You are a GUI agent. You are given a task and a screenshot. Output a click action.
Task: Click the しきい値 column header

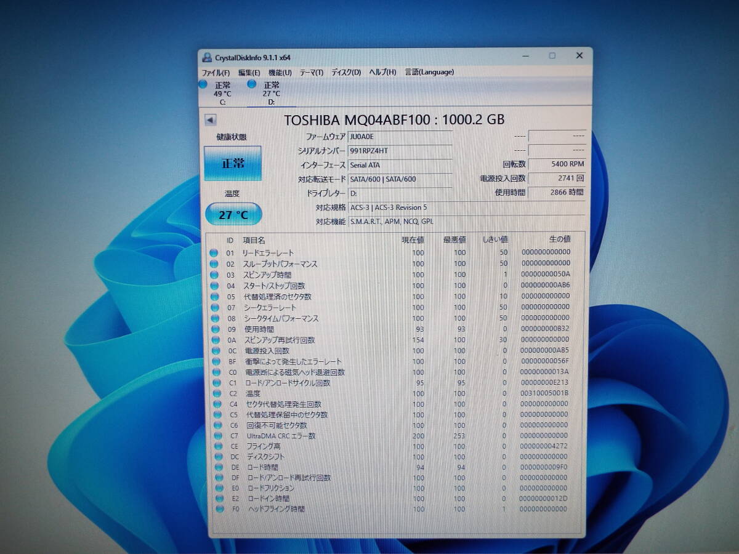[495, 239]
